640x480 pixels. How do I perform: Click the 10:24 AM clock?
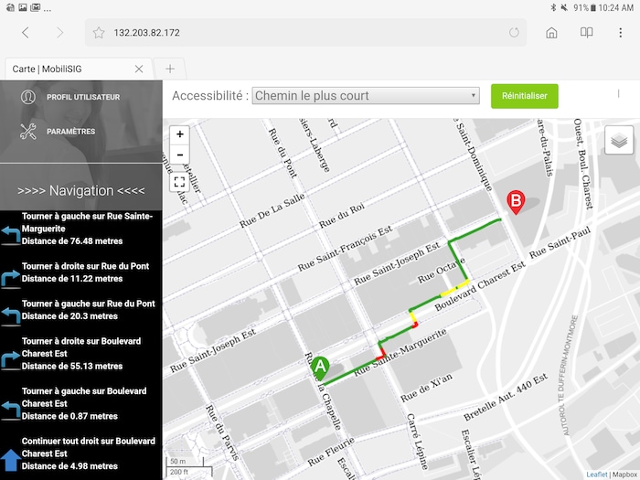[615, 7]
